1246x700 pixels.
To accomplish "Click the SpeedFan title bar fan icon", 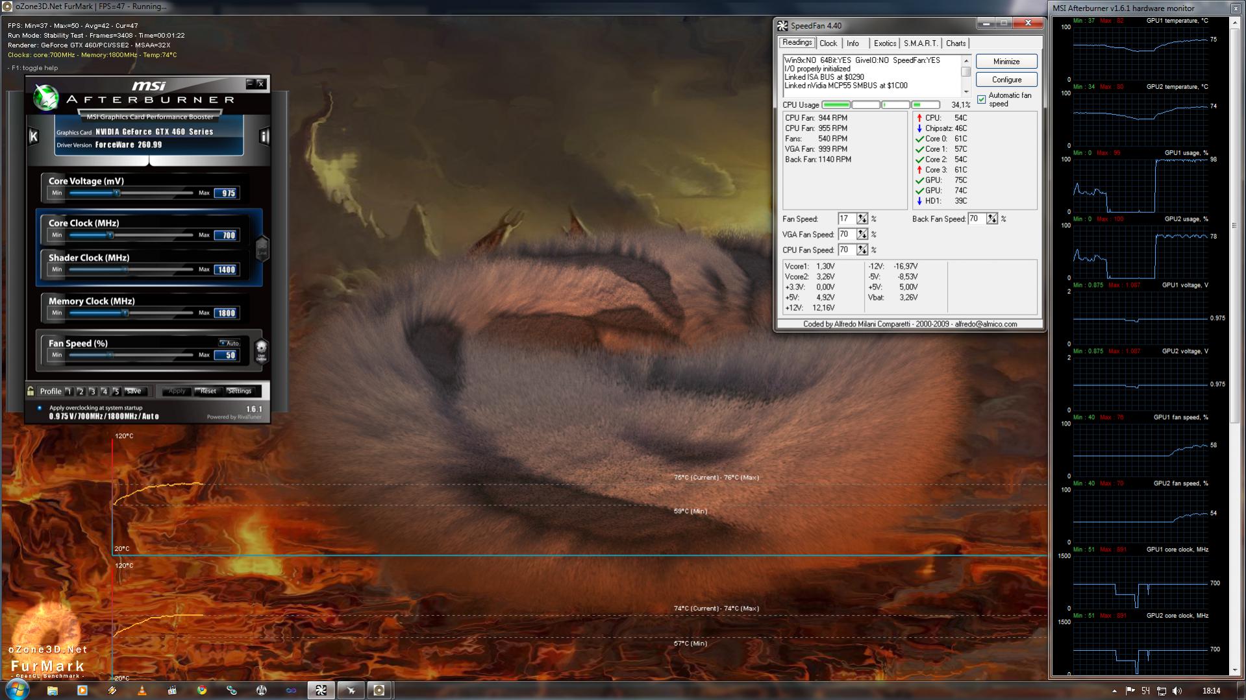I will pos(782,26).
